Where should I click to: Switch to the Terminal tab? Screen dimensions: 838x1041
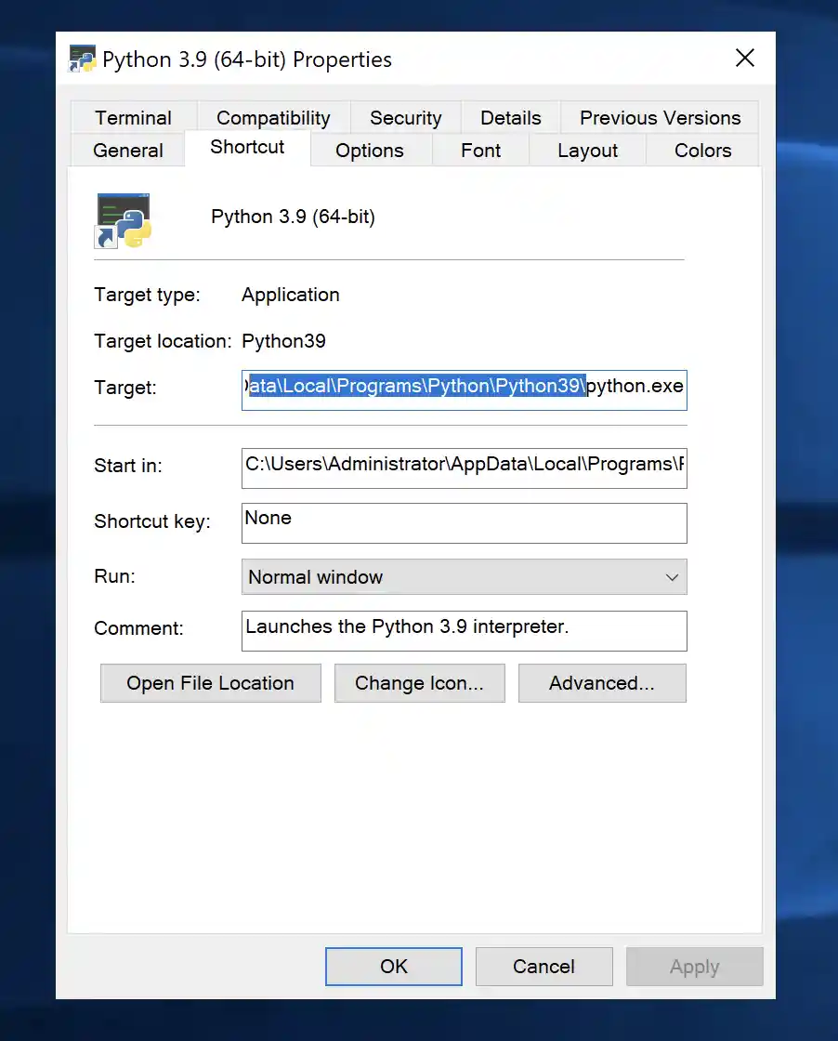click(x=133, y=118)
